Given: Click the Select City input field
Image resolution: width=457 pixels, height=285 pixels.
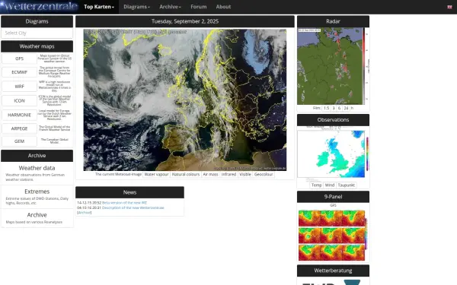Looking at the screenshot, I should pyautogui.click(x=37, y=33).
